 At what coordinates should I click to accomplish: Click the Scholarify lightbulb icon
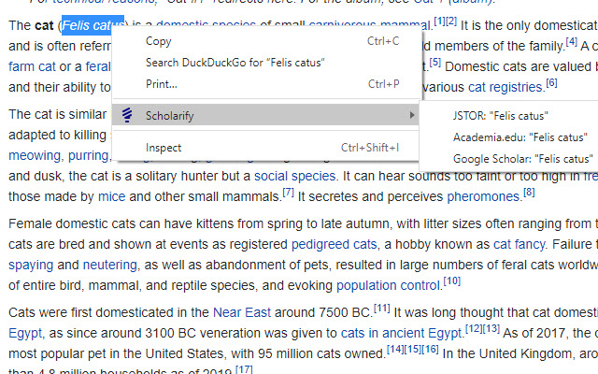tap(127, 115)
